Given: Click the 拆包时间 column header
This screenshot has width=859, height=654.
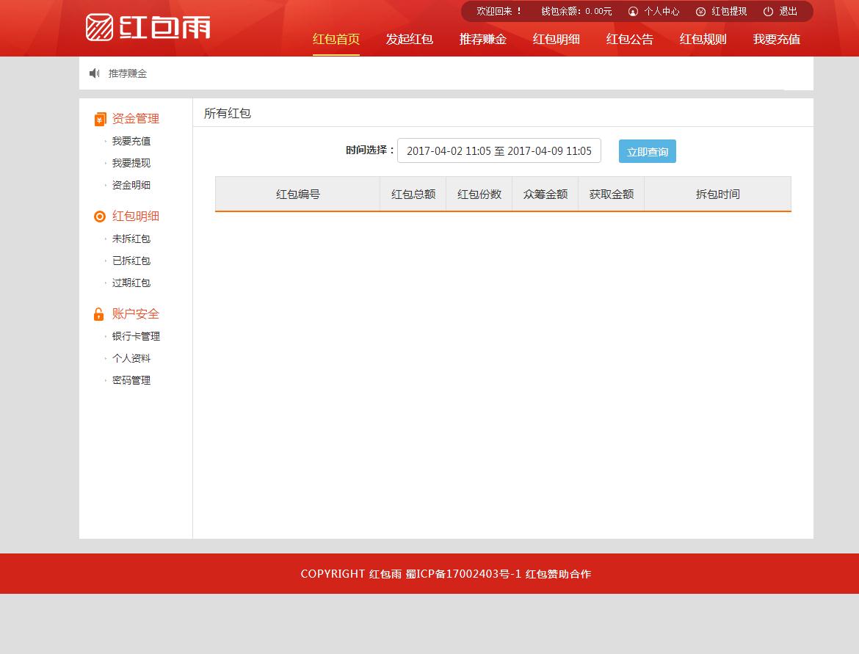Looking at the screenshot, I should [717, 195].
